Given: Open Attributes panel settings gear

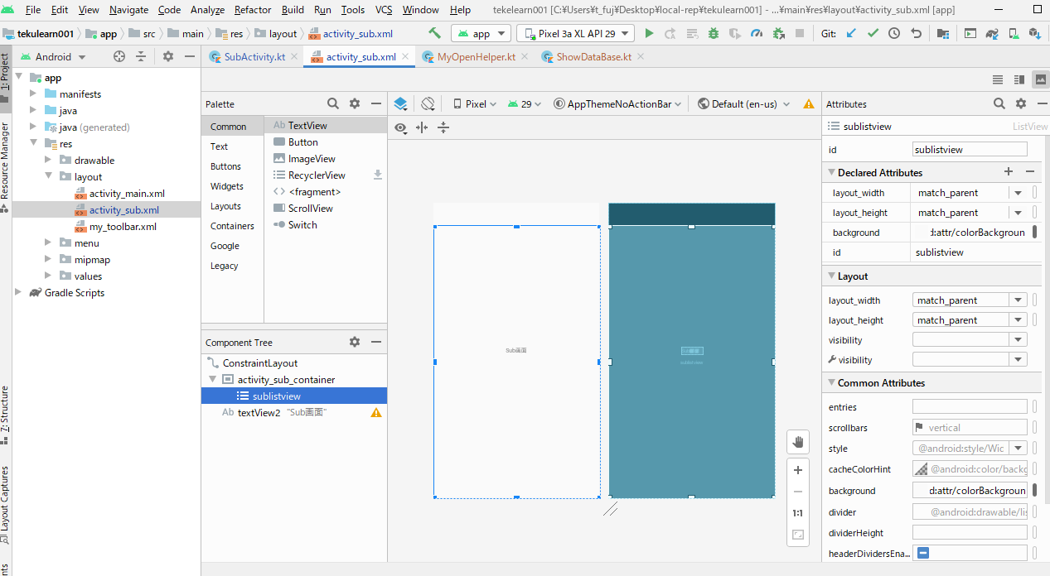Looking at the screenshot, I should (1021, 103).
